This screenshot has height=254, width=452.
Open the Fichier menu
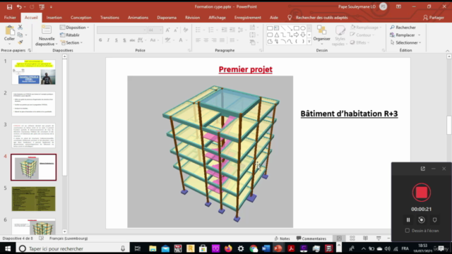10,18
